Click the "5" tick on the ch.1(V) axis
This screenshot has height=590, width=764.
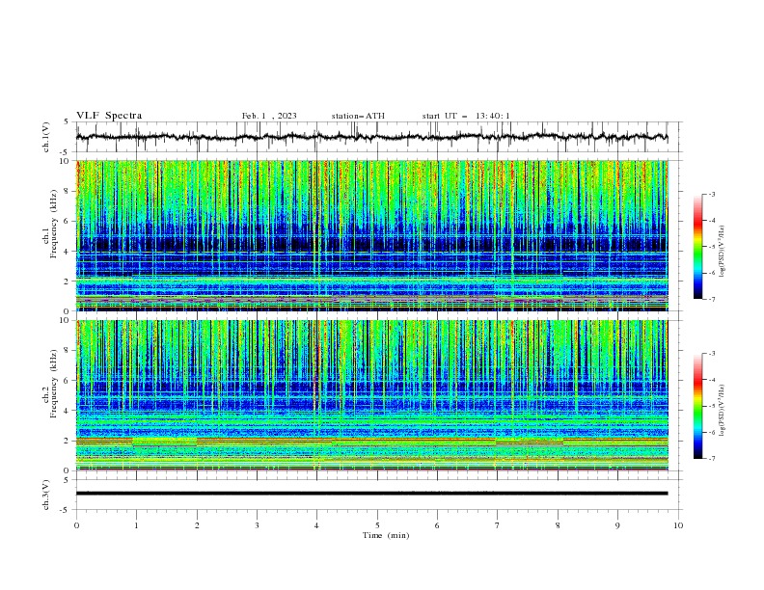(x=67, y=121)
